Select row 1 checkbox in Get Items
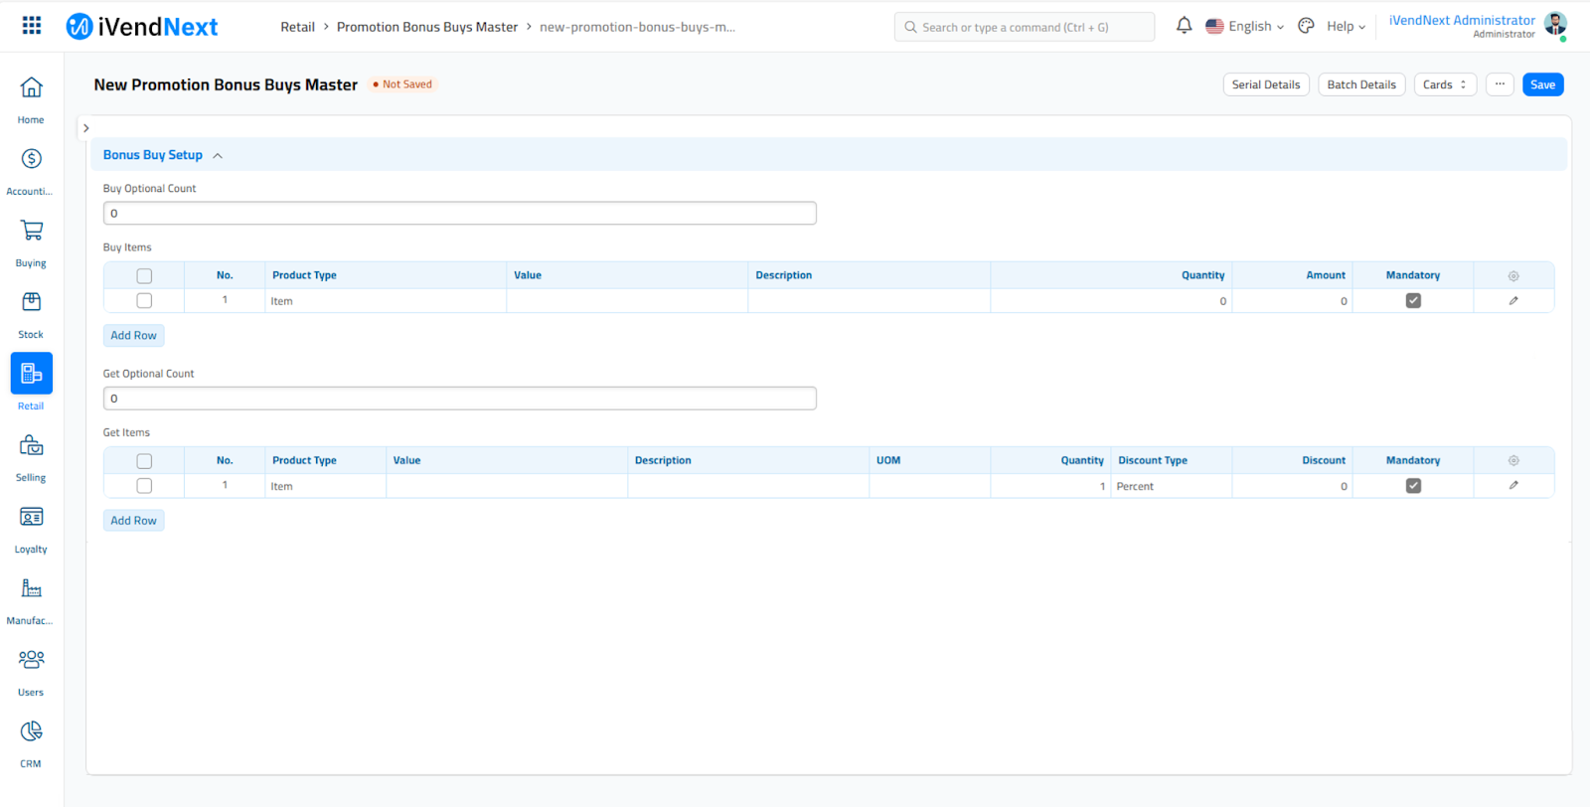The image size is (1590, 807). click(x=144, y=486)
